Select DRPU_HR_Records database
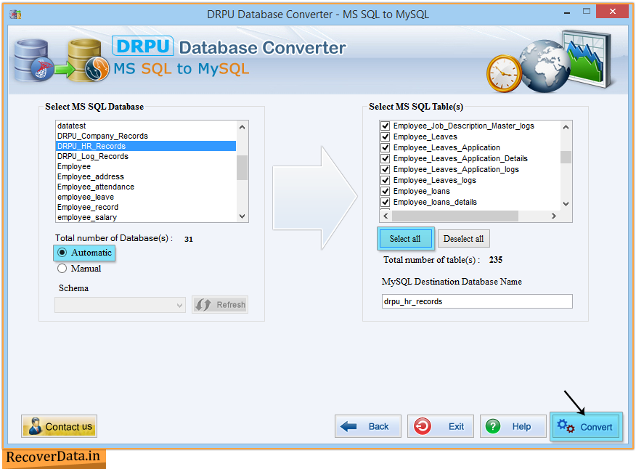Image resolution: width=636 pixels, height=469 pixels. point(146,146)
